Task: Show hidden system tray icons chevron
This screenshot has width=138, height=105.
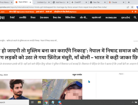Action: click(x=132, y=102)
